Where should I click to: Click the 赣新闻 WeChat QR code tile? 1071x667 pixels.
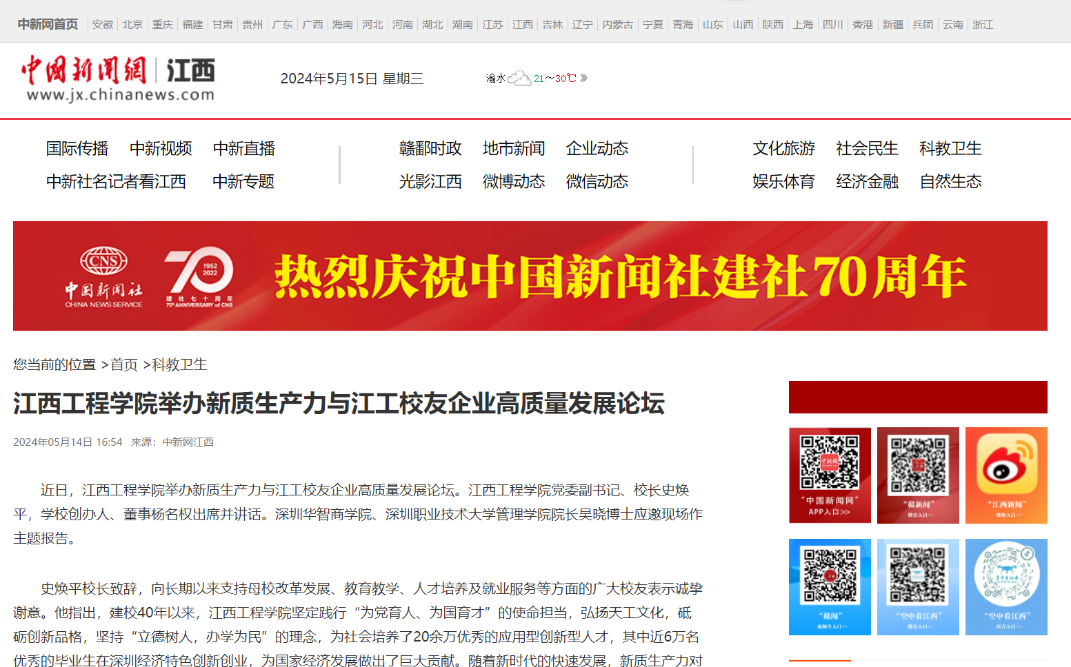(918, 475)
